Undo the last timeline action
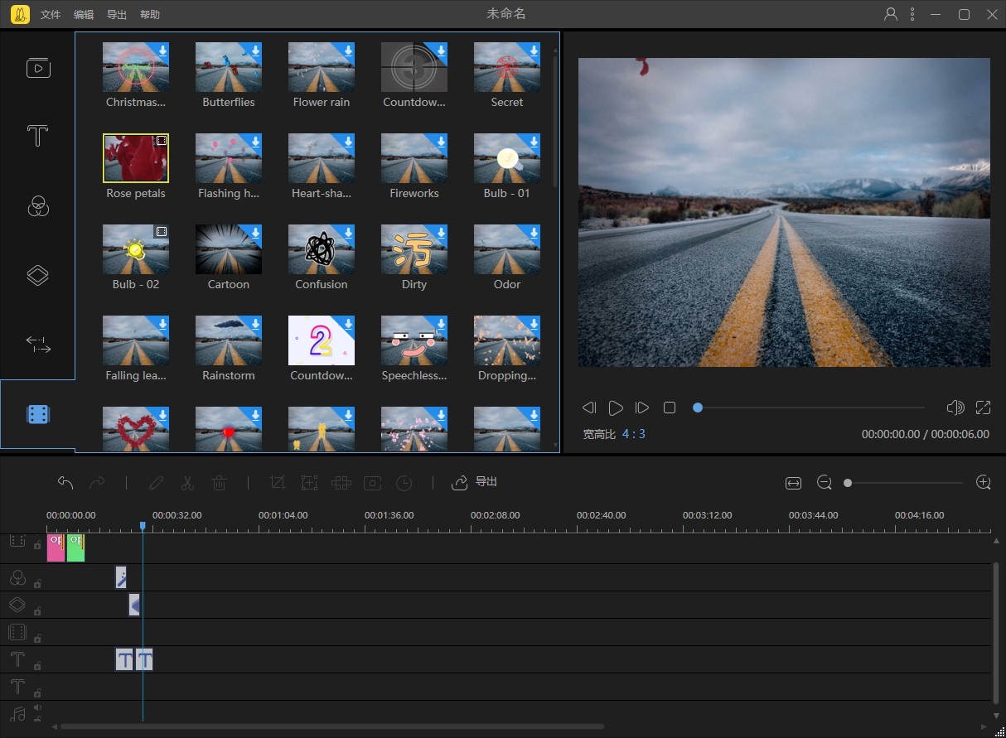This screenshot has height=738, width=1006. (65, 482)
